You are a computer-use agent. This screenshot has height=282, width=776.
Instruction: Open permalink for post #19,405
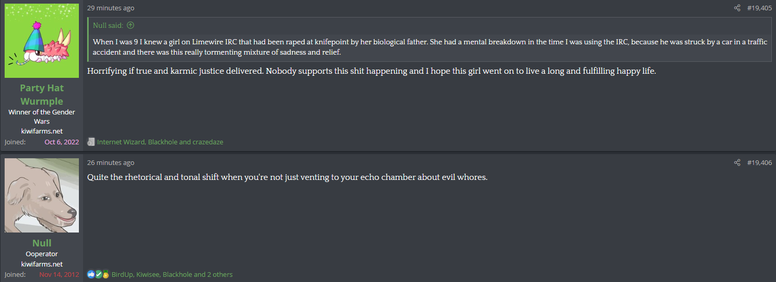pyautogui.click(x=759, y=8)
